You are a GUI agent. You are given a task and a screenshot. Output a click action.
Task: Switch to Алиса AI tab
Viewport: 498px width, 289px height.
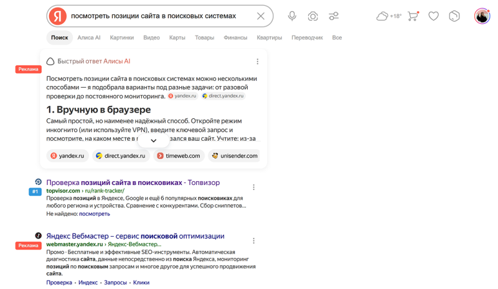89,37
